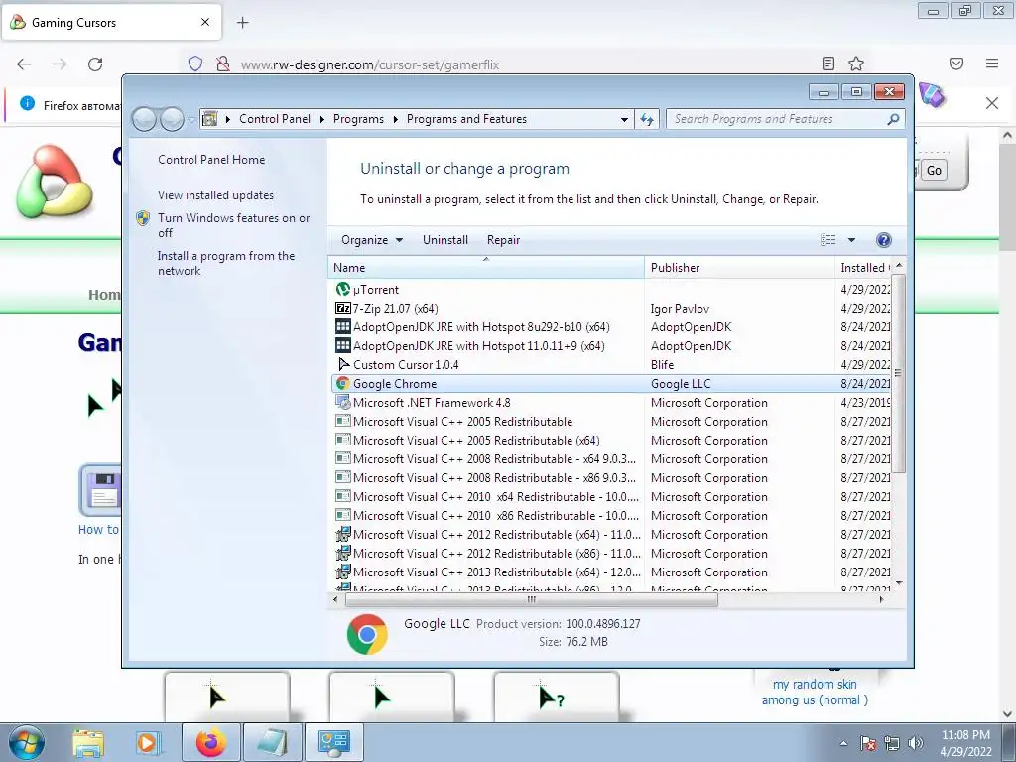The image size is (1016, 762).
Task: Bookmark this page with the star icon
Action: (x=856, y=63)
